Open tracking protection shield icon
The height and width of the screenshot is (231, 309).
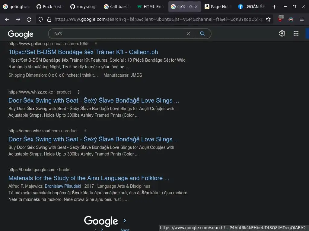[41, 19]
